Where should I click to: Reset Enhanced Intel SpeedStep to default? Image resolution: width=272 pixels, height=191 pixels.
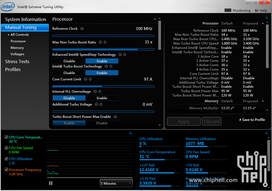125,55
